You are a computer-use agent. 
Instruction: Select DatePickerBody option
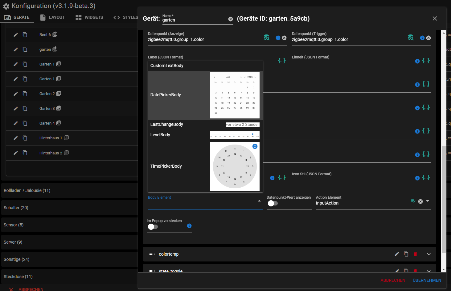205,95
